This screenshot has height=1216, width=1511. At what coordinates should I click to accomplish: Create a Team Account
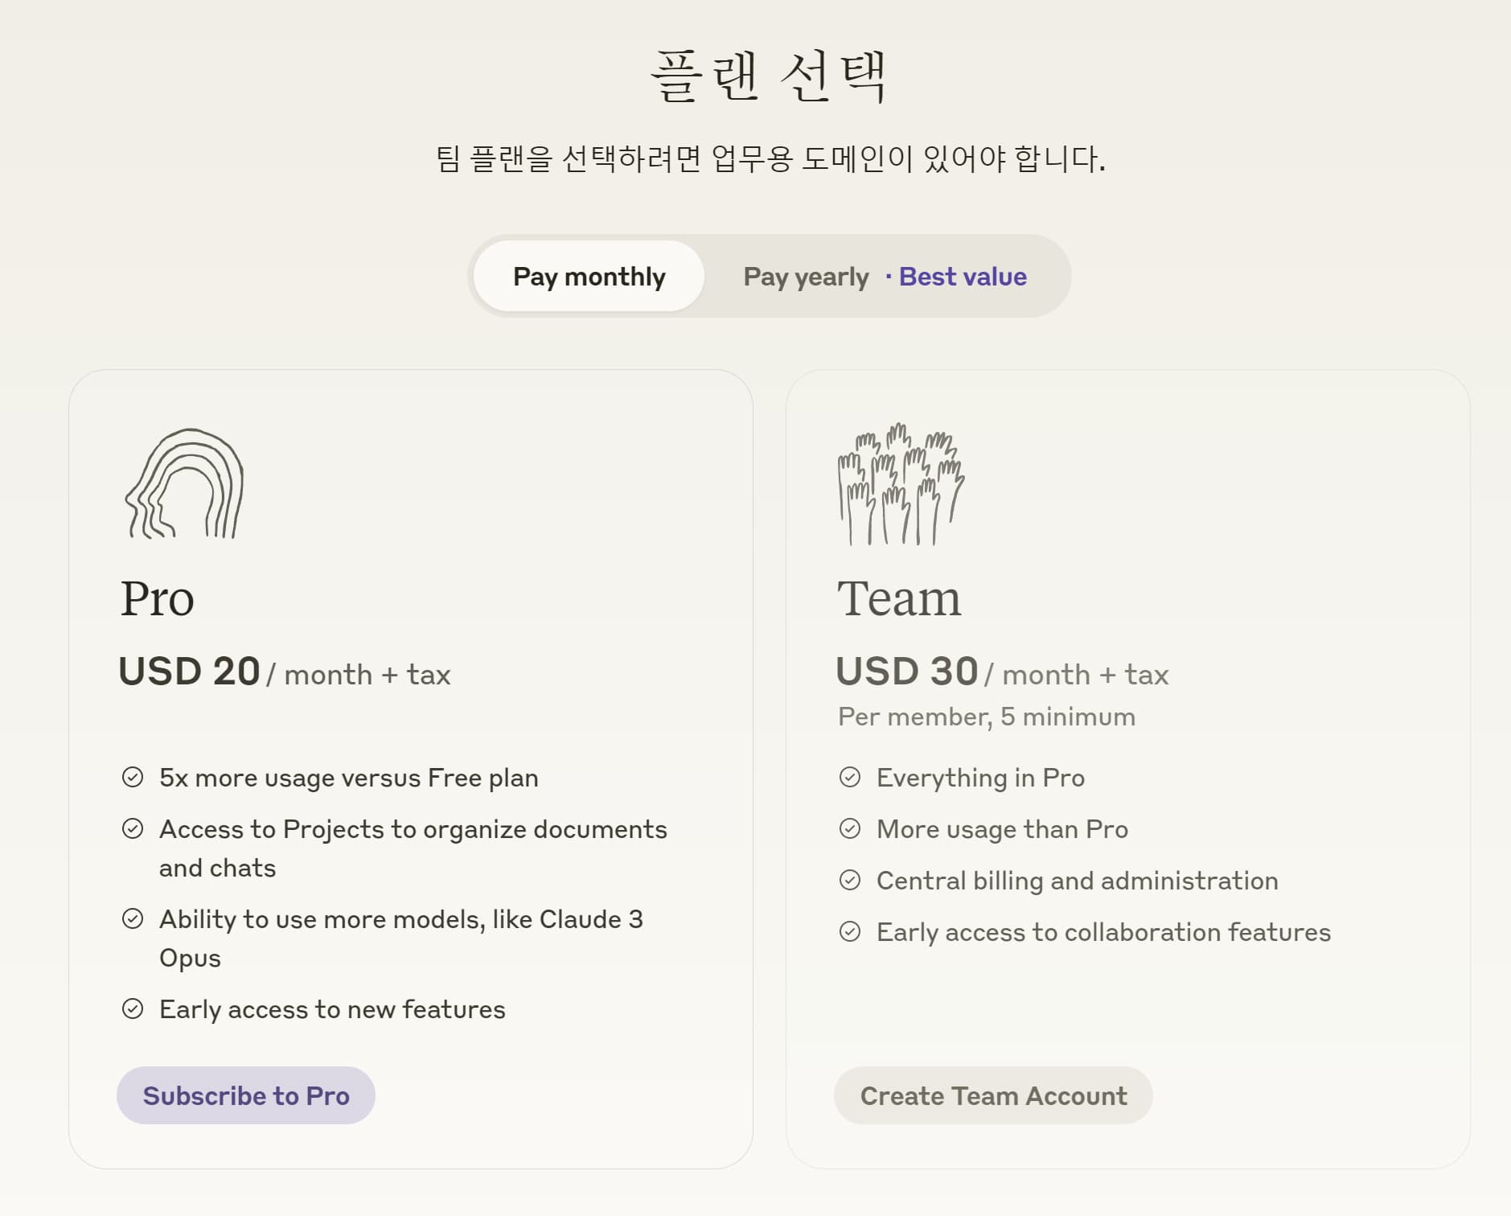[x=993, y=1095]
